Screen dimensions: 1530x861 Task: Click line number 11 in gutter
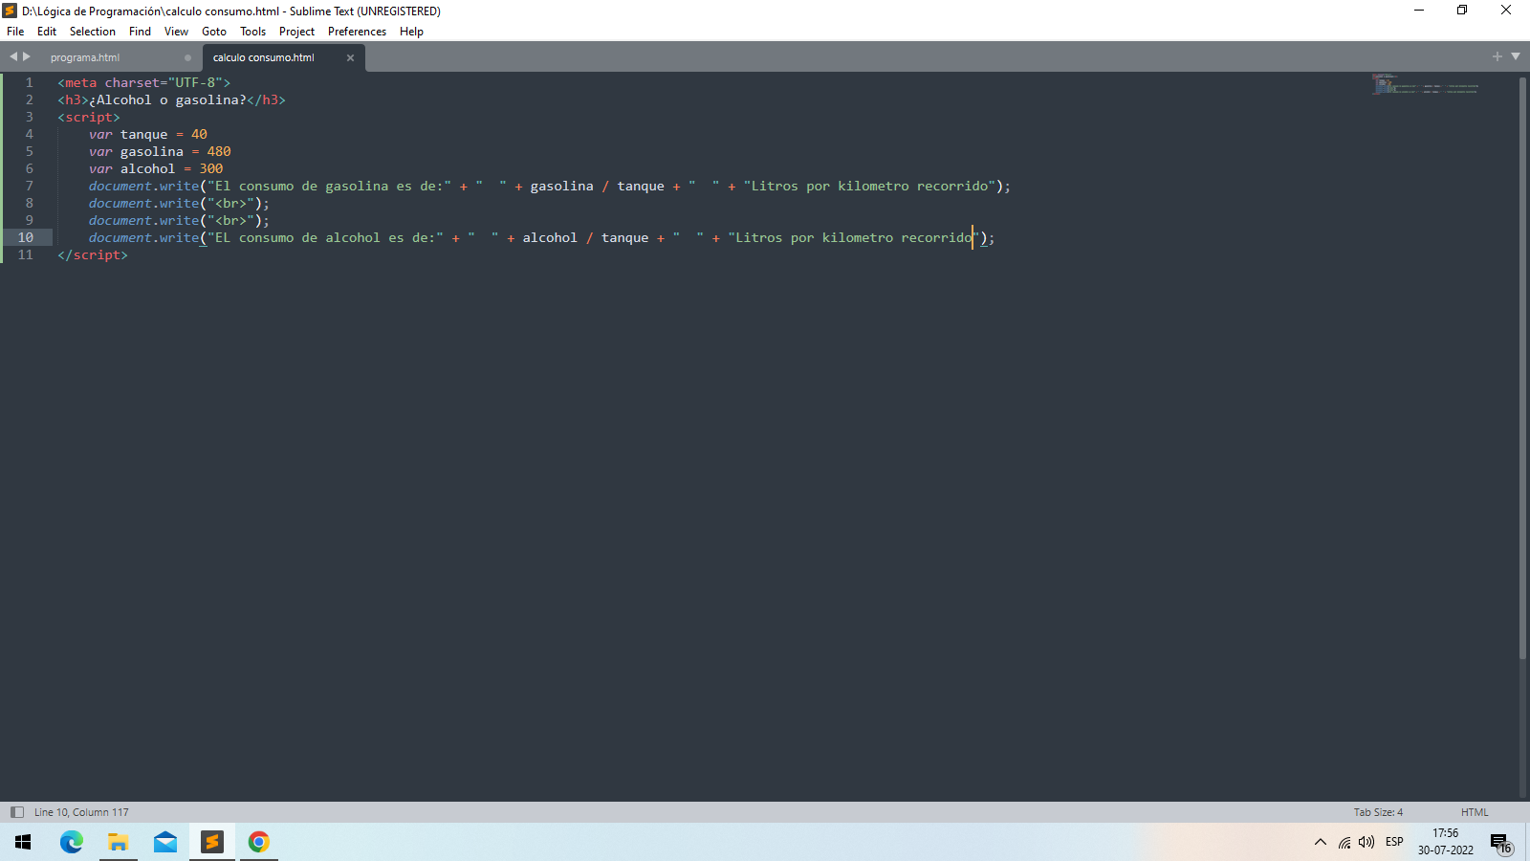pos(26,254)
